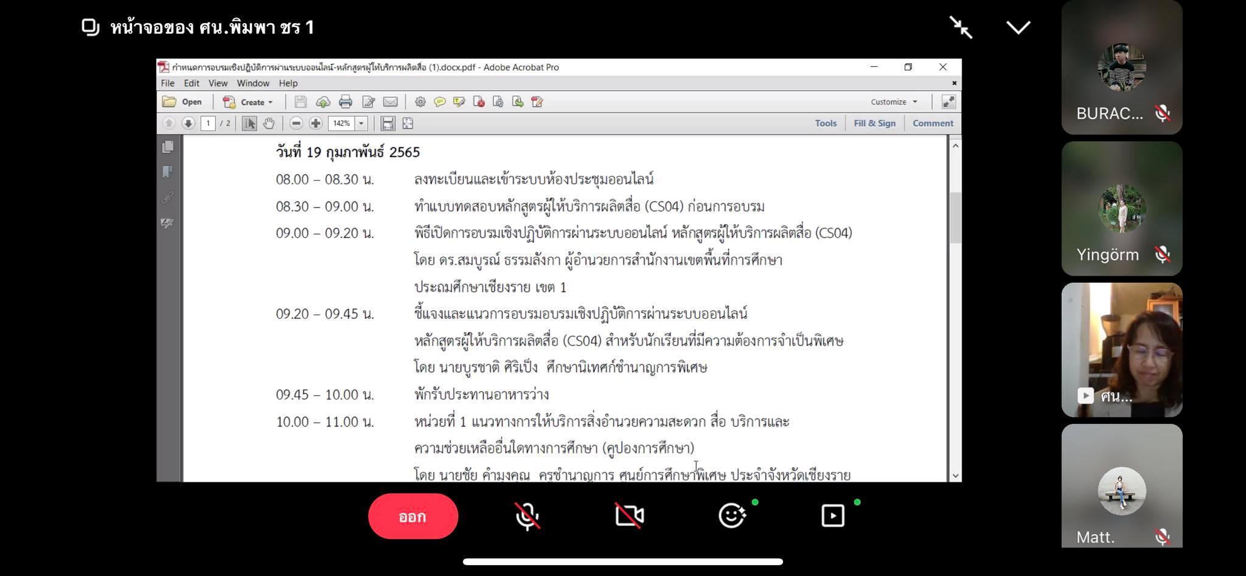Click the zoom in plus button
Image resolution: width=1246 pixels, height=576 pixels.
point(315,123)
